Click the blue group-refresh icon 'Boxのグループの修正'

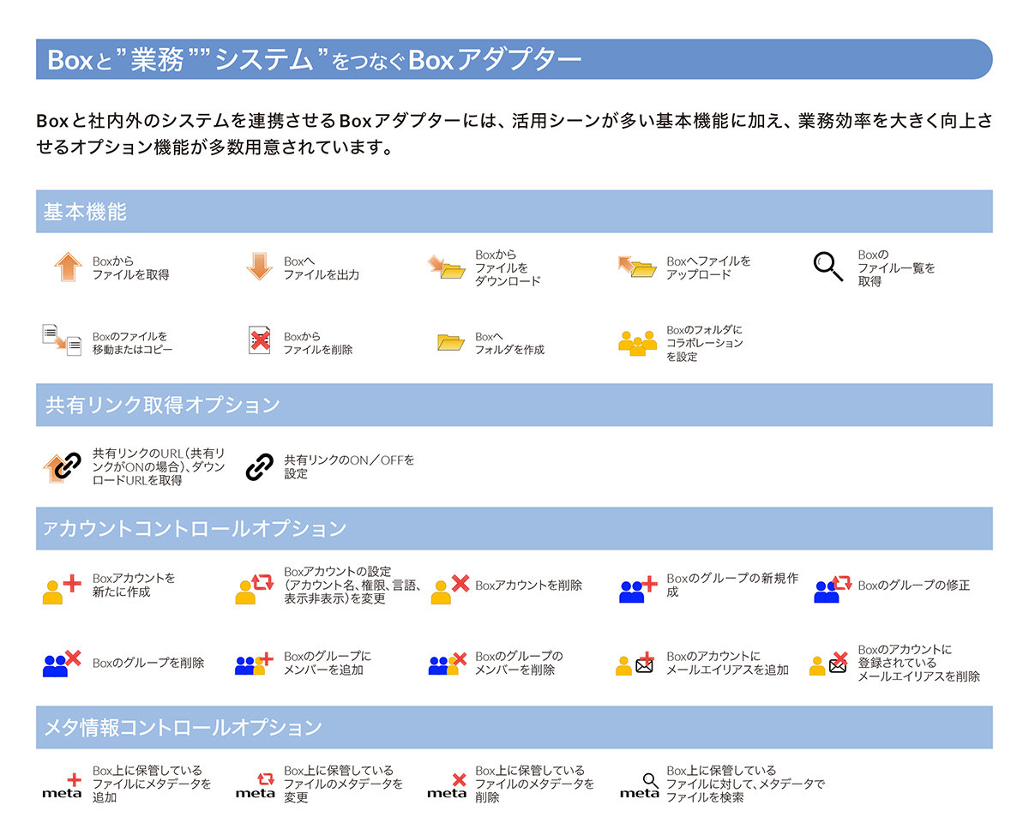[832, 590]
